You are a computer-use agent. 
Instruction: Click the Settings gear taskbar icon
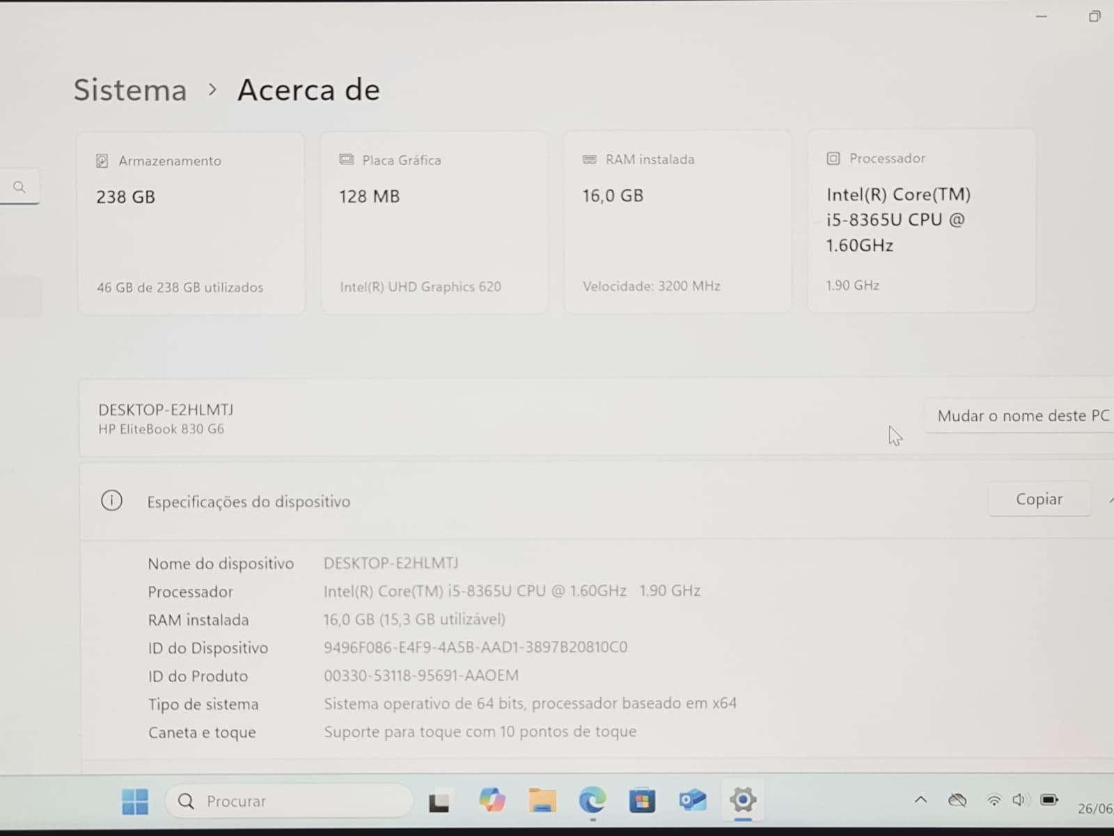pyautogui.click(x=742, y=800)
